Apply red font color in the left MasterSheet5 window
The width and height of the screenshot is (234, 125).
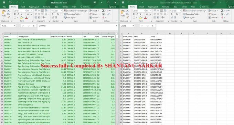tap(26, 17)
